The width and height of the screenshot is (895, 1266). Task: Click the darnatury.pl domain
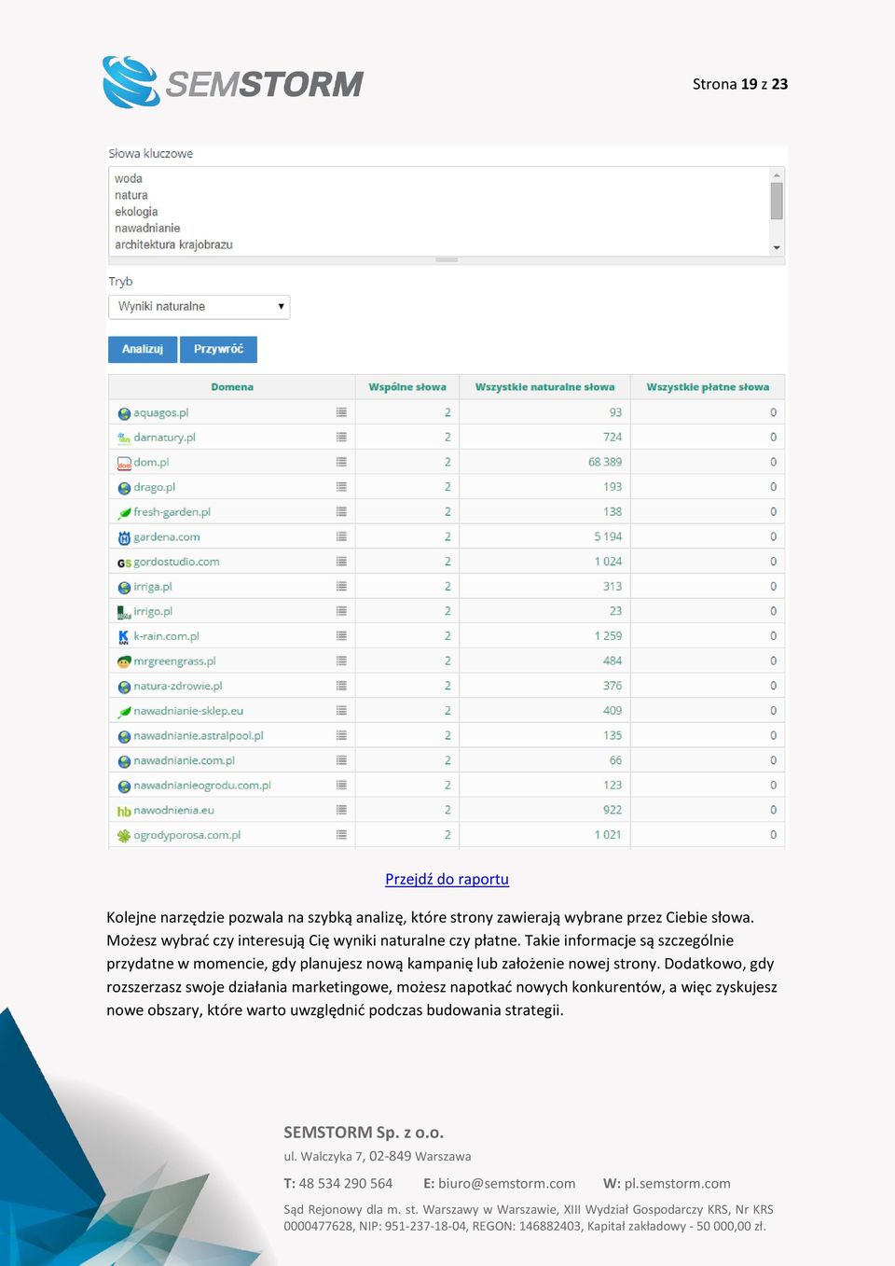[x=164, y=438]
